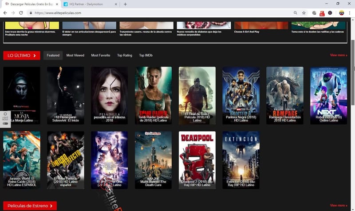
Task: Open the Chrome three-dot menu
Action: point(350,13)
